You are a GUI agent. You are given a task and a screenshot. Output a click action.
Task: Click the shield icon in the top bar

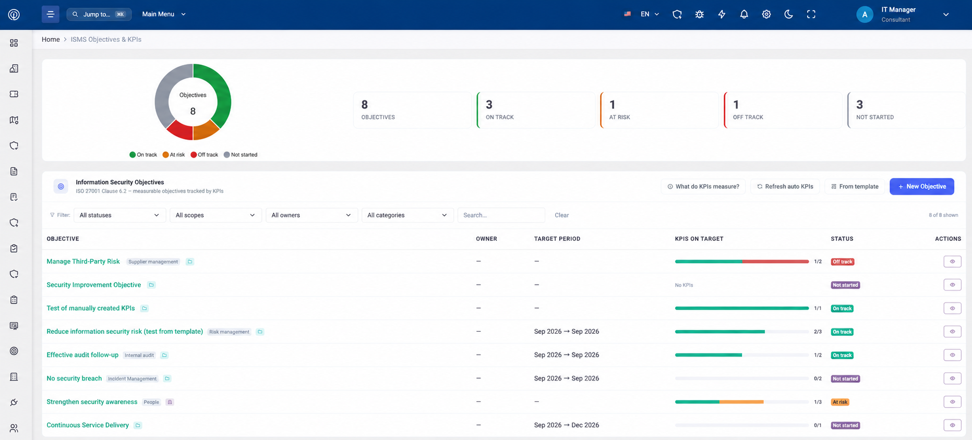point(677,14)
